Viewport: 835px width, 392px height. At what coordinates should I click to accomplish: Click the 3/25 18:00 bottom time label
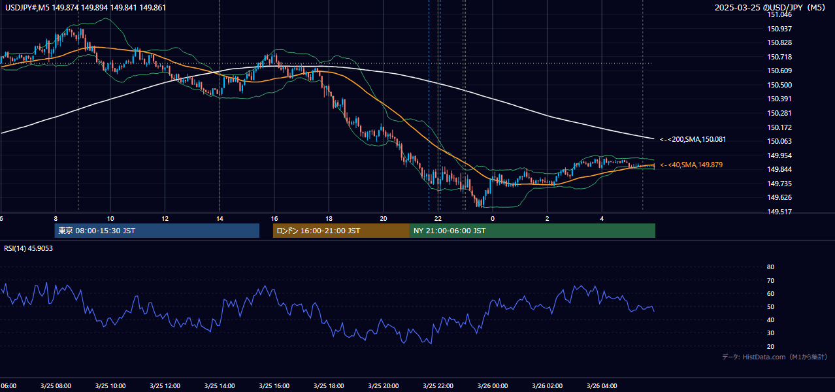pyautogui.click(x=329, y=386)
